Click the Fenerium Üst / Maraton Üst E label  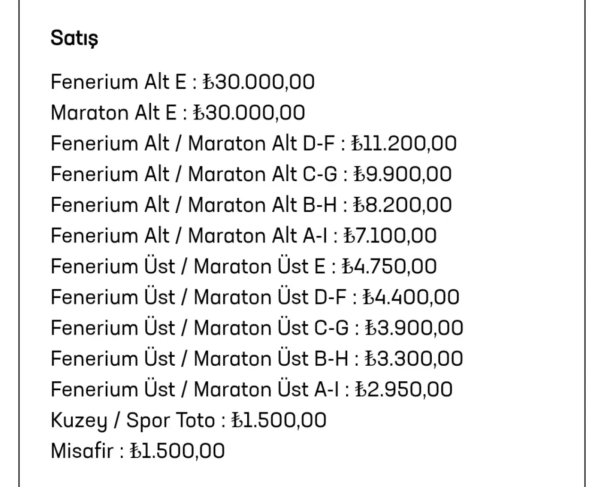[x=188, y=267]
